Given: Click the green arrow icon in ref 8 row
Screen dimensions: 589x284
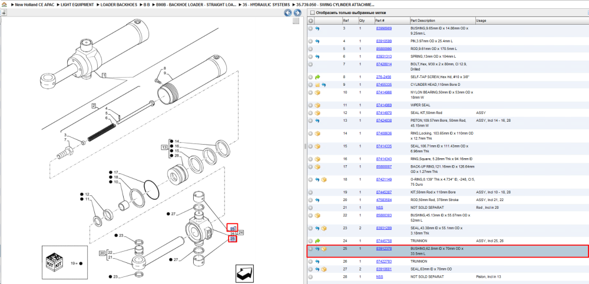Looking at the screenshot, I should 317,77.
